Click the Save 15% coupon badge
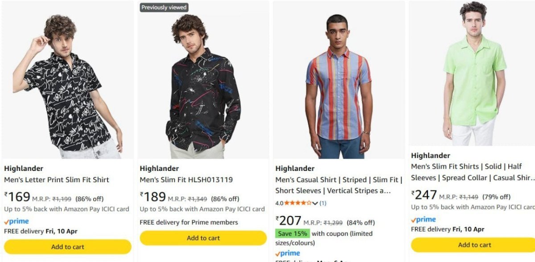This screenshot has width=535, height=262. (293, 233)
